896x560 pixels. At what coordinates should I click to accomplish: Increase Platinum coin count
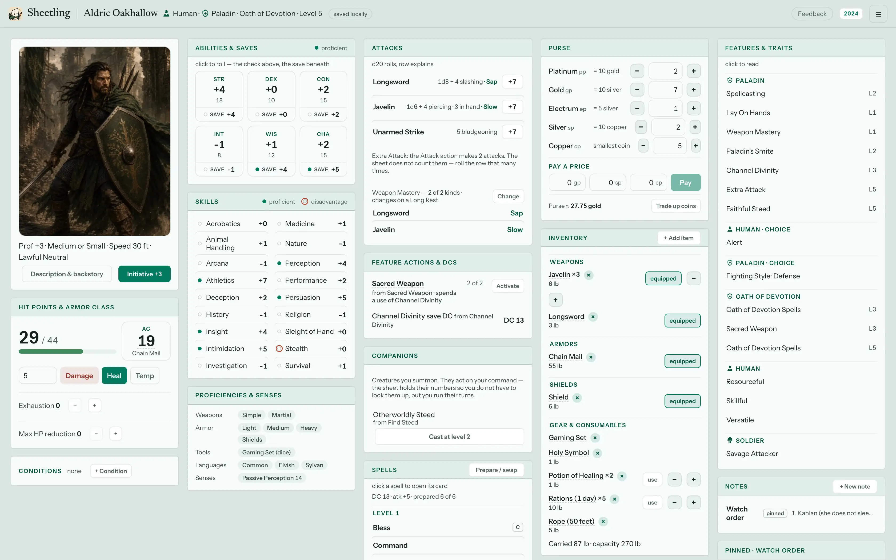tap(694, 71)
